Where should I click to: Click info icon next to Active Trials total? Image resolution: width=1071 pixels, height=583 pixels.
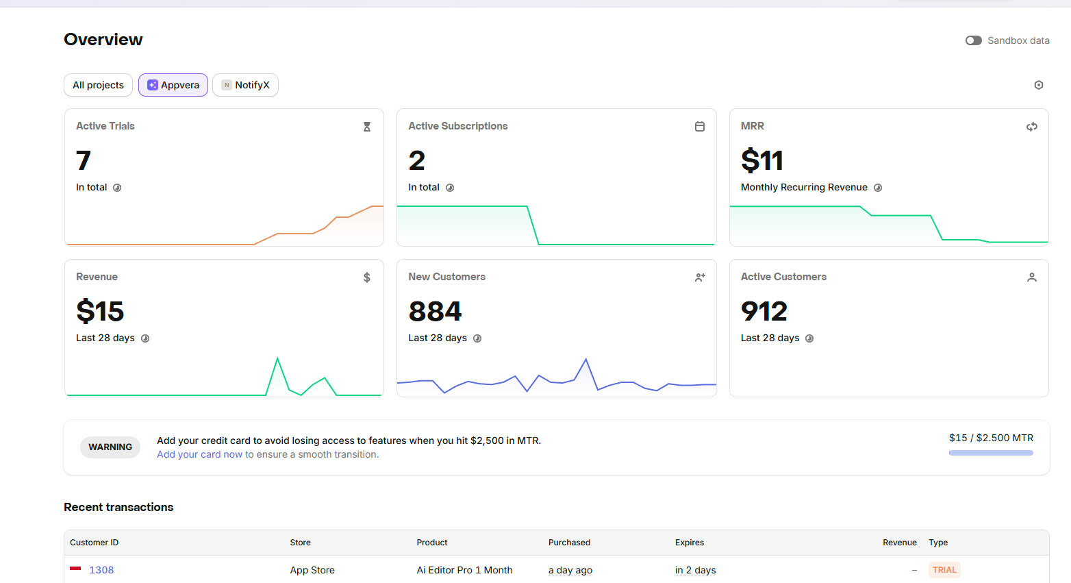117,188
